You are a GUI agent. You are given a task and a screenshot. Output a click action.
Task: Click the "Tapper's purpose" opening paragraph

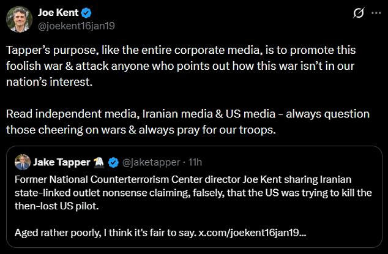(x=182, y=50)
